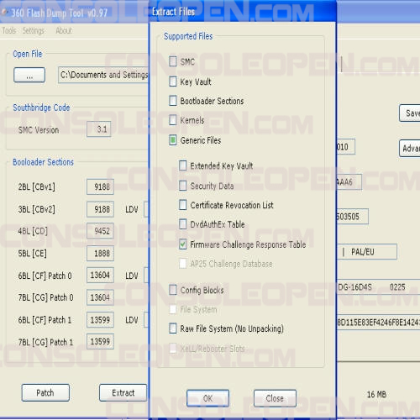Toggle the Generic Files checkbox

[173, 140]
